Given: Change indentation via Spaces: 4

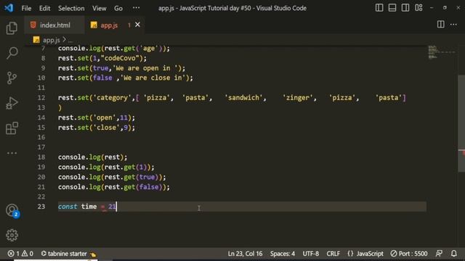Looking at the screenshot, I should tap(283, 254).
